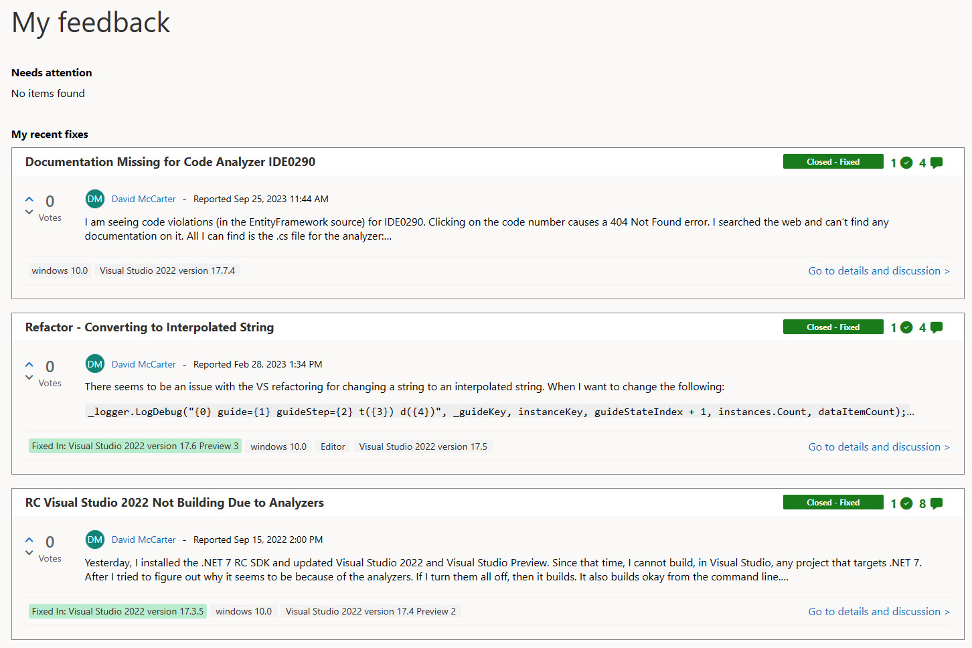Click Closed - Fixed badge on IDE0290 item
972x648 pixels.
(833, 162)
